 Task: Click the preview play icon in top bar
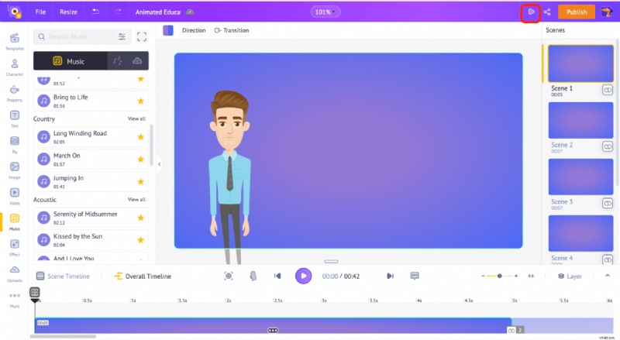click(531, 12)
